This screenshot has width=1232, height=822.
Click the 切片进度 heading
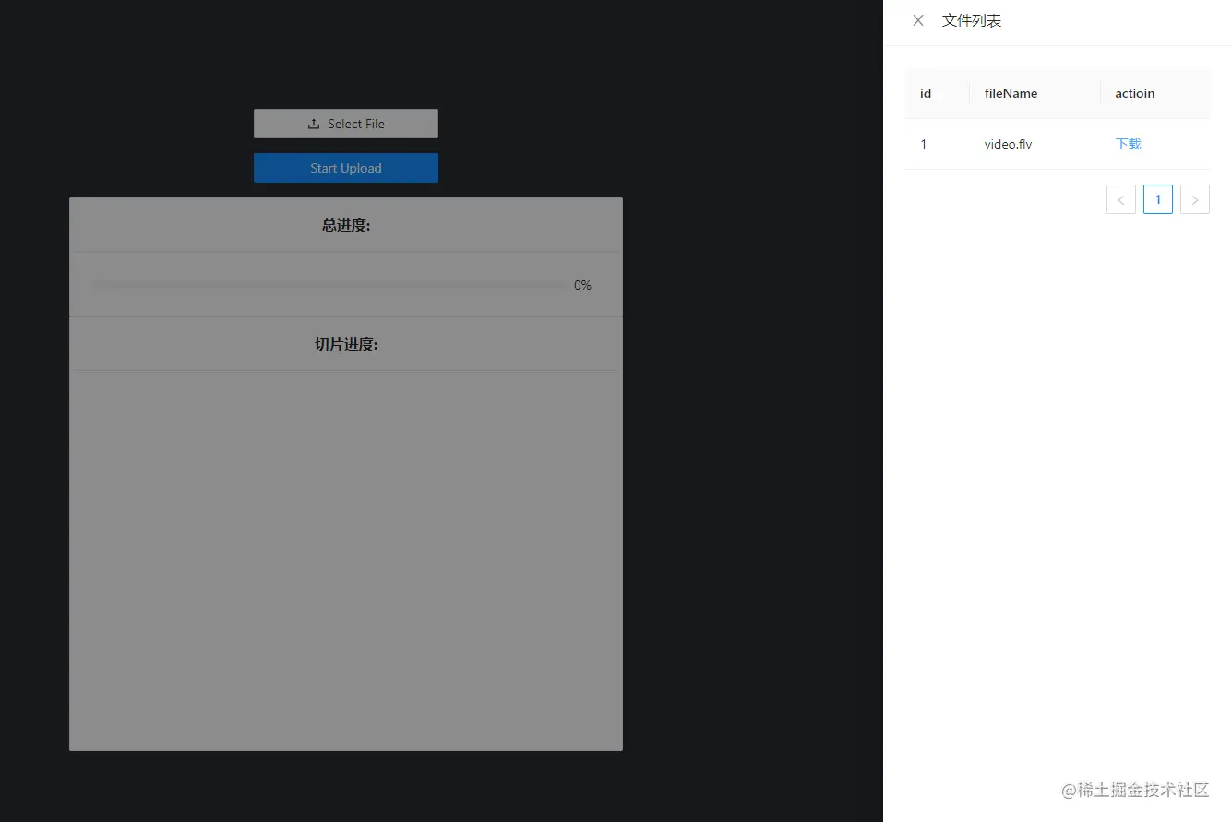pos(346,344)
